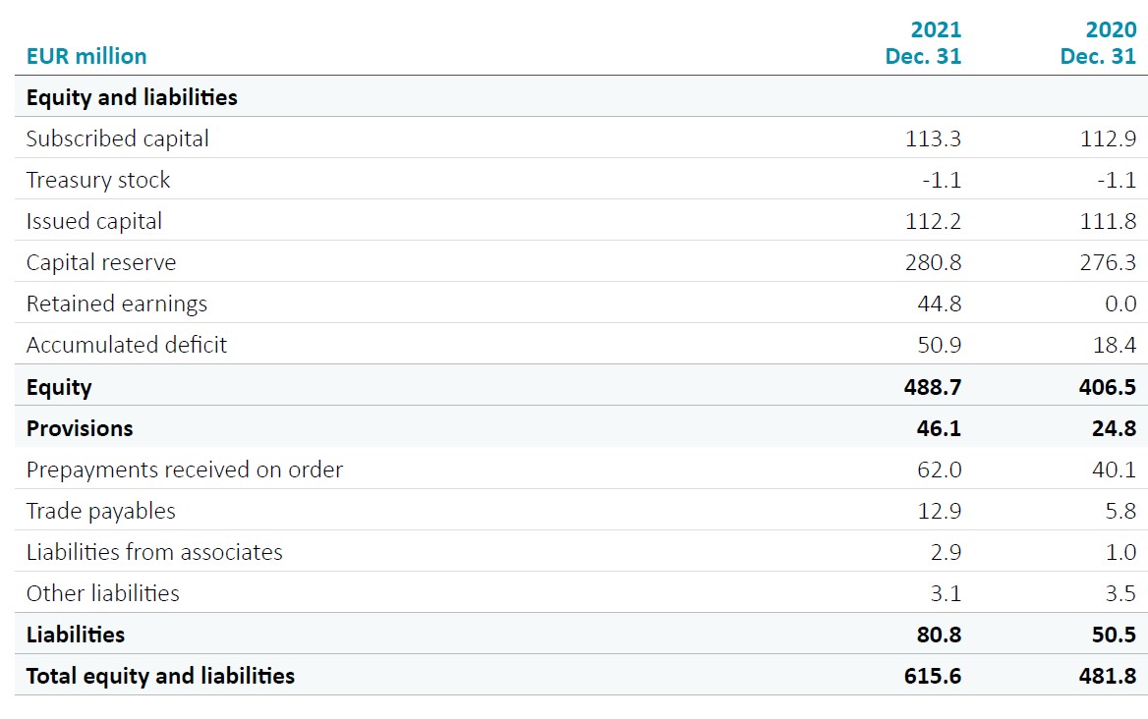Click the 'Equity and liabilities' section heading
Screen dimensions: 1148x719
132,97
